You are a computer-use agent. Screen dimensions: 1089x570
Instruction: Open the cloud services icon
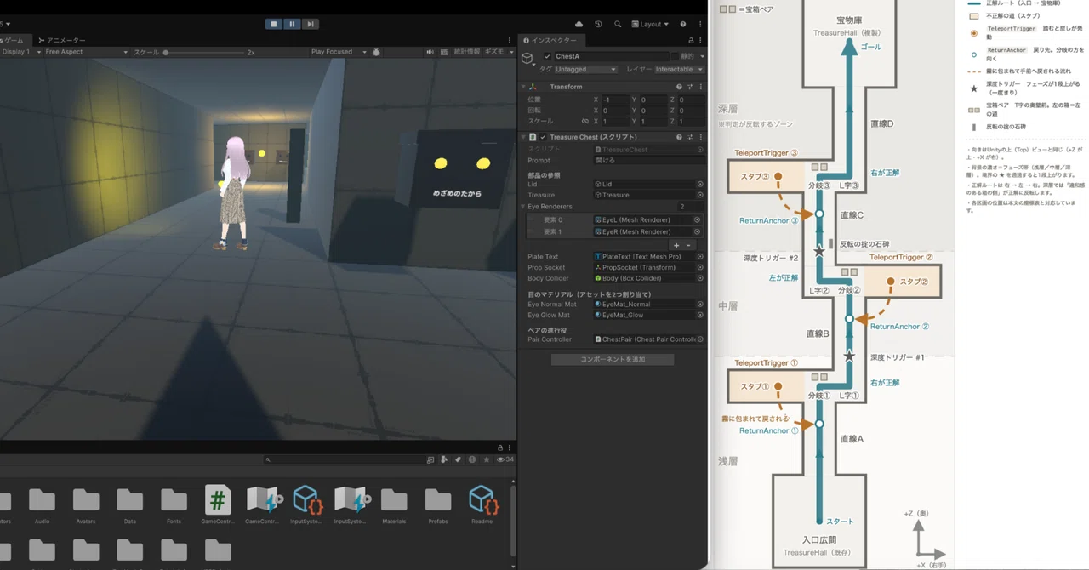click(579, 24)
